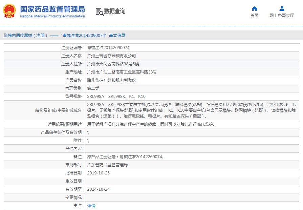The image size is (303, 210).
Task: Select remark 原产品注册证号：粤械注准20142260074
Action: [x=126, y=156]
